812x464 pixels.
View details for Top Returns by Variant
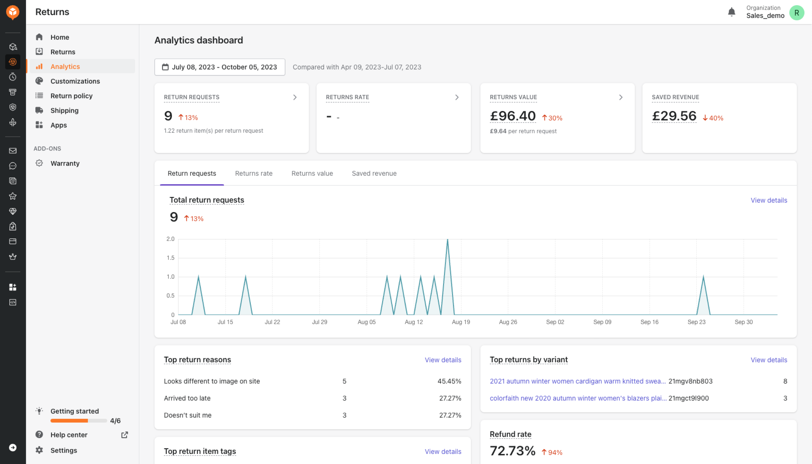pos(768,360)
